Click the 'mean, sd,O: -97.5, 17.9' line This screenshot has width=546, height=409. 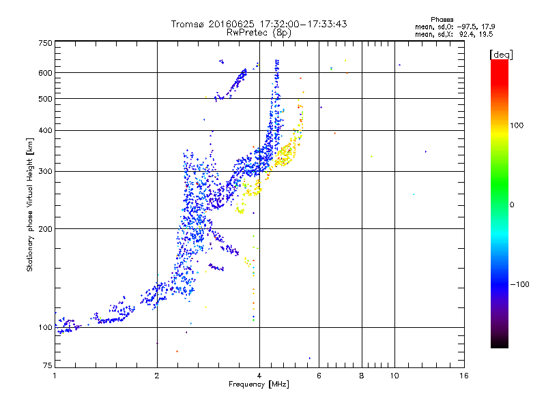pyautogui.click(x=455, y=27)
